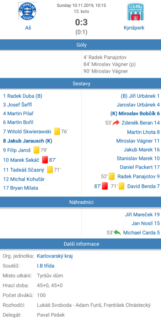The width and height of the screenshot is (161, 321).
Task: Click the green substitution-in arrow by Michael Carda
Action: [x=117, y=233]
